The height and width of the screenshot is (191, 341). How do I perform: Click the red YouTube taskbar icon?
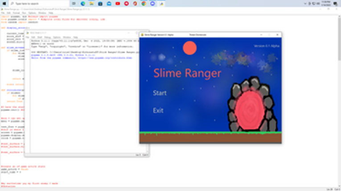118,3
